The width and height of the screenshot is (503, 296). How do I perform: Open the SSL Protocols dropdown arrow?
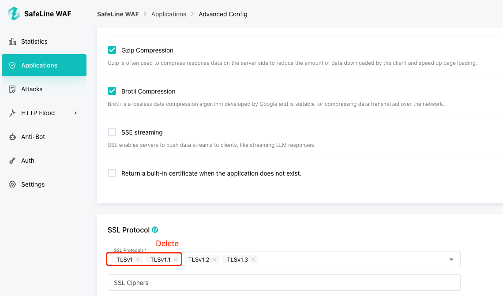tap(451, 259)
